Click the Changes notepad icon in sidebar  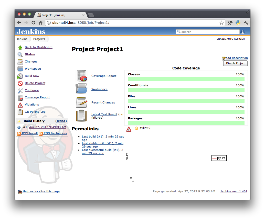point(20,62)
